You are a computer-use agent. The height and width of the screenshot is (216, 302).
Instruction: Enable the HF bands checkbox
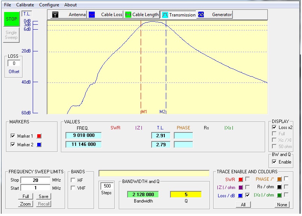tap(73, 180)
